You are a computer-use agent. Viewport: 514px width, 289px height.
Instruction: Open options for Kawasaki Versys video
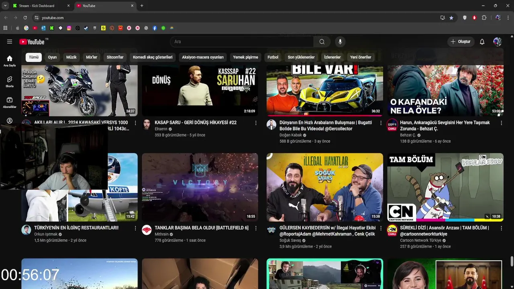point(135,123)
